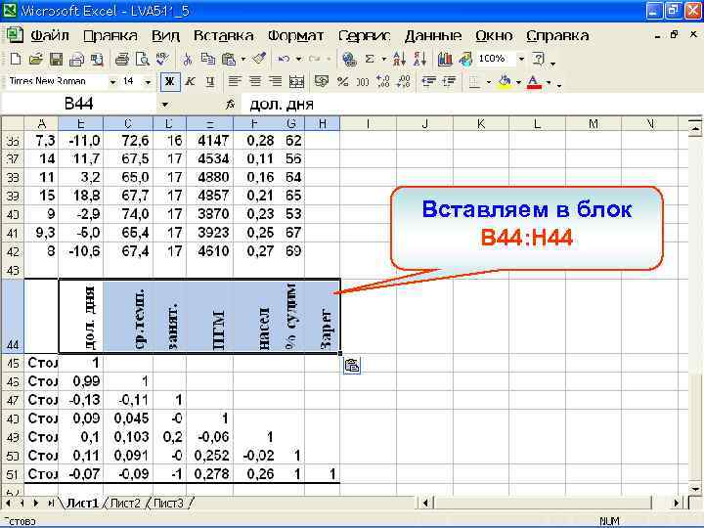704x528 pixels.
Task: Click the Paste Options smart tag
Action: click(x=352, y=366)
